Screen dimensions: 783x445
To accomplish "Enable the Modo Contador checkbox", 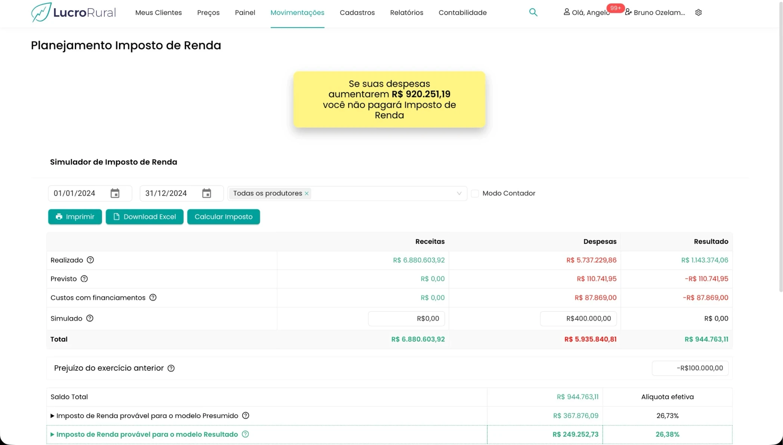I will tap(475, 193).
